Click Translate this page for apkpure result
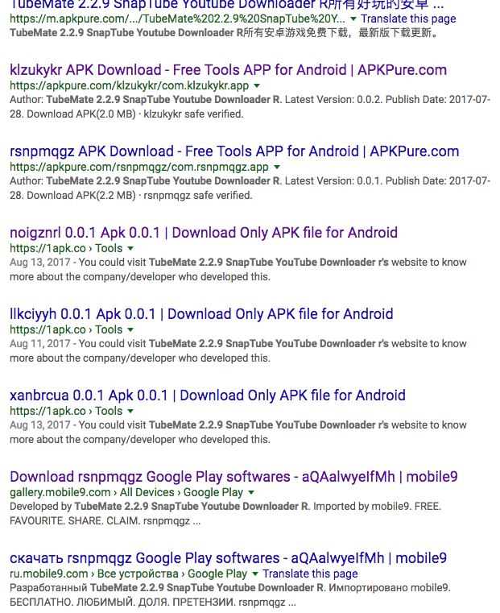Viewport: 500px width, 613px height. [408, 19]
